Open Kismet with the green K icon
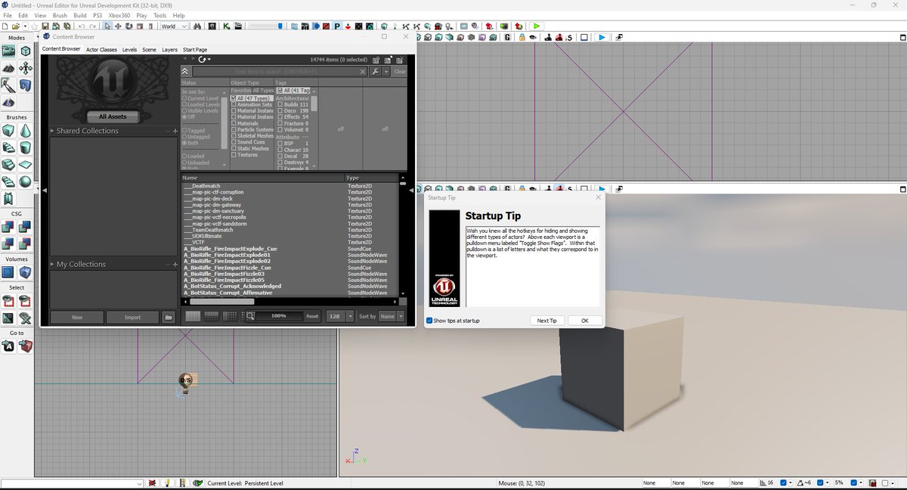 tap(227, 26)
